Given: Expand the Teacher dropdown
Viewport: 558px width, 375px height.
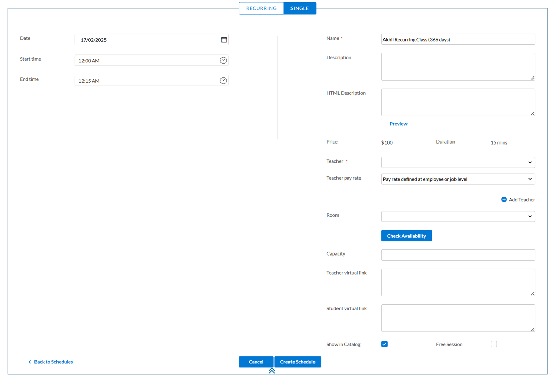Looking at the screenshot, I should tap(458, 162).
